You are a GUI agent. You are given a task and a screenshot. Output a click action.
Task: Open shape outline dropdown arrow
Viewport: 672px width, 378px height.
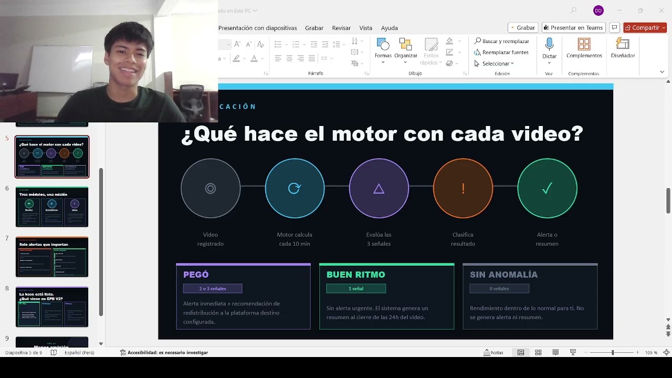point(460,52)
